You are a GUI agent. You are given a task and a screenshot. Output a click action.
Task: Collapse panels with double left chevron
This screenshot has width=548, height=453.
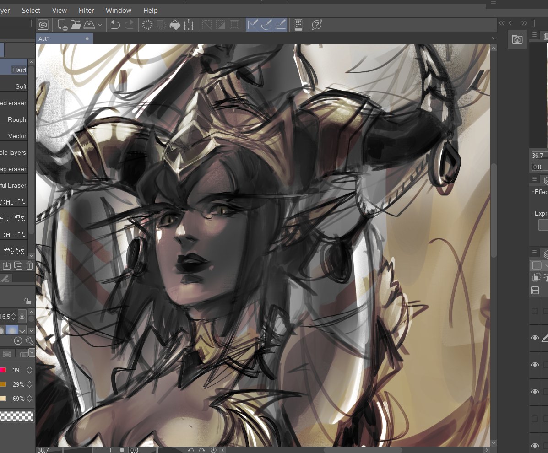[x=502, y=23]
